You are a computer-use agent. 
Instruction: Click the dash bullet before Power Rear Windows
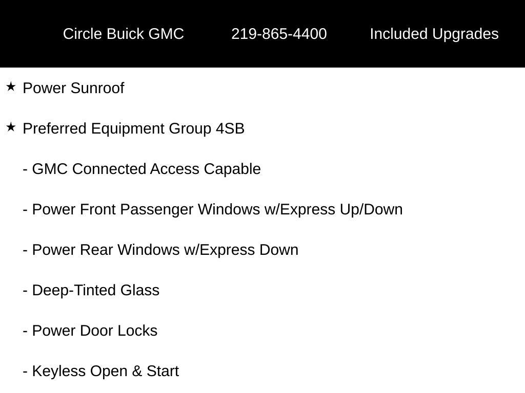pyautogui.click(x=25, y=250)
